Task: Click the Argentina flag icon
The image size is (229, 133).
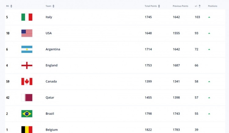Action: click(27, 49)
